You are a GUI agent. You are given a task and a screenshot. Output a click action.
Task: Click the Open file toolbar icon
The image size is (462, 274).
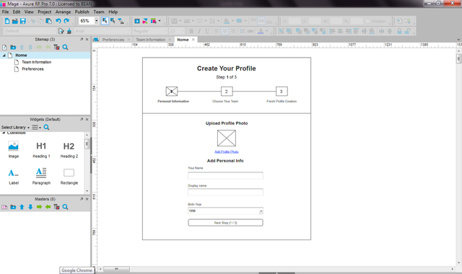pos(14,21)
